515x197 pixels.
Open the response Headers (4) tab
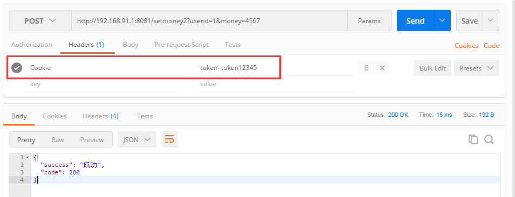click(x=100, y=116)
